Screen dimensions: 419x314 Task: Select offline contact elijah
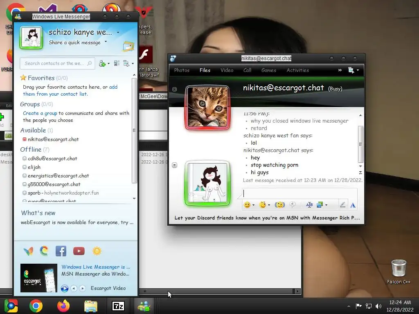34,167
